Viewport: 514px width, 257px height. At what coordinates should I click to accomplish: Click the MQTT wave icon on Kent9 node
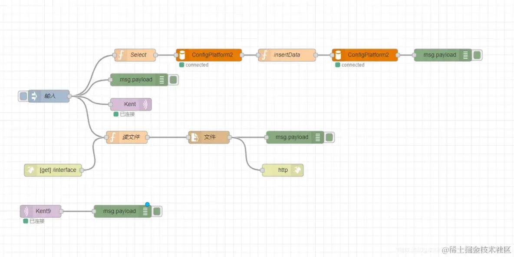tap(26, 211)
